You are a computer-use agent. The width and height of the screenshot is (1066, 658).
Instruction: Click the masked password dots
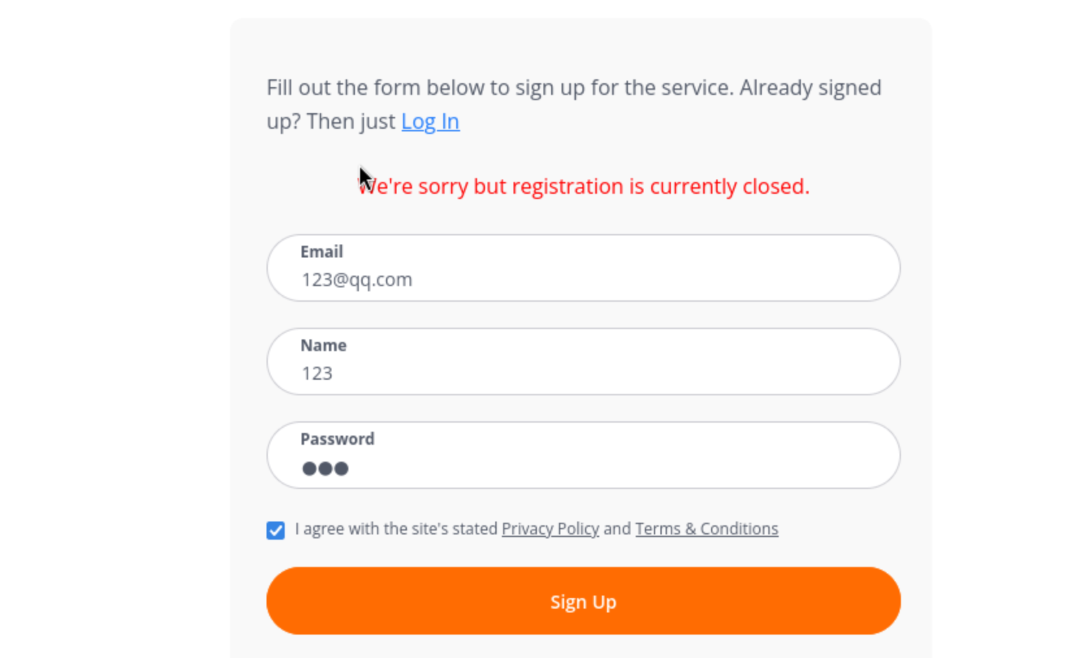pyautogui.click(x=325, y=468)
